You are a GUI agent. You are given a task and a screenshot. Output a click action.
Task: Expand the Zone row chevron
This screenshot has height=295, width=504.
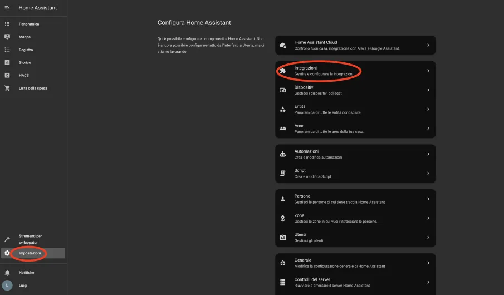[428, 218]
